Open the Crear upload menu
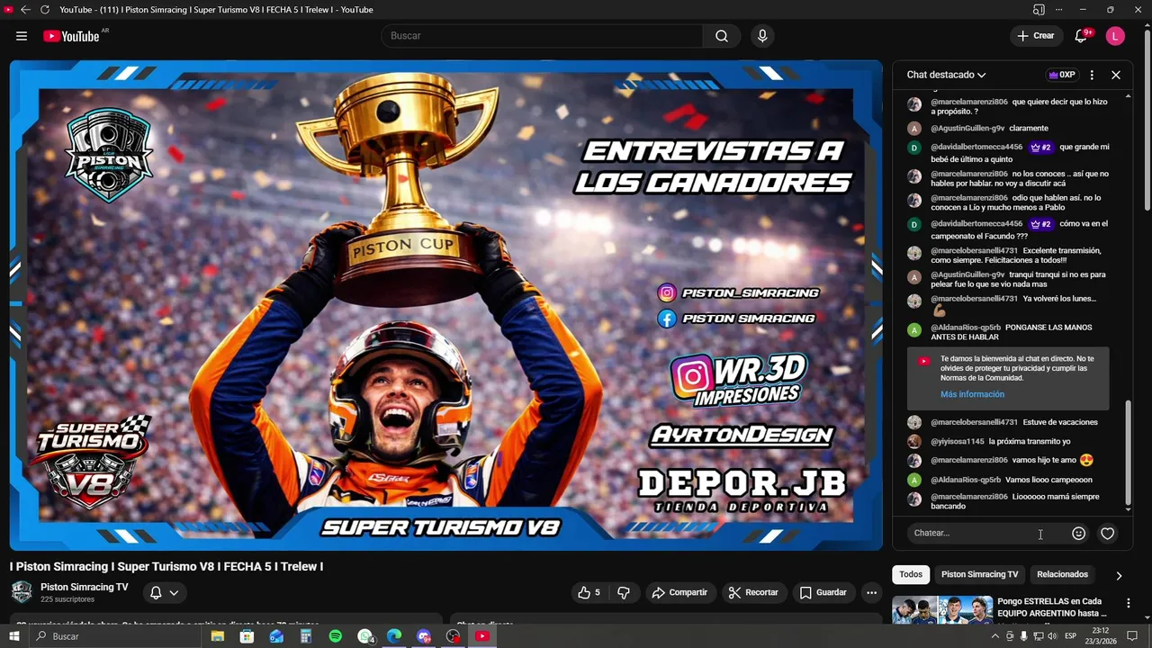 (1035, 36)
